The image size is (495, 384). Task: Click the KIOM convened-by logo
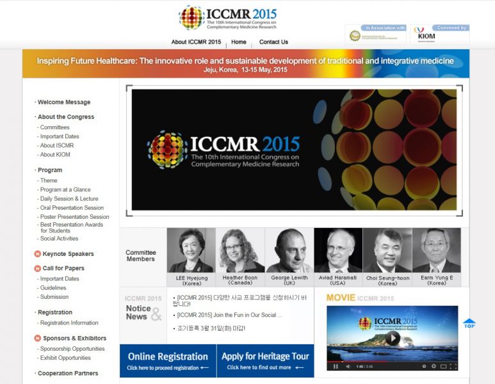440,36
